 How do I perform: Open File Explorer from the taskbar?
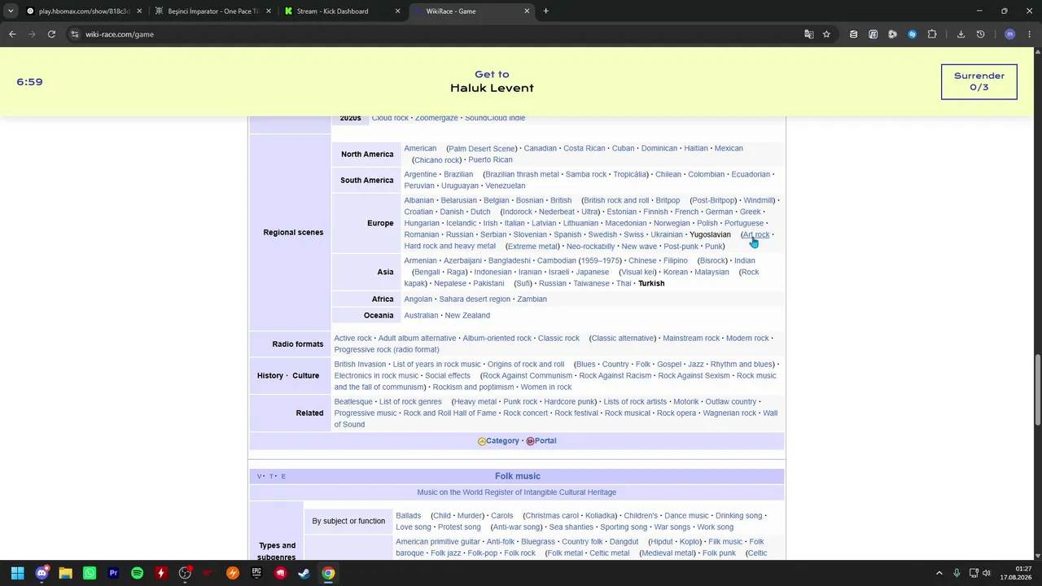pyautogui.click(x=65, y=573)
